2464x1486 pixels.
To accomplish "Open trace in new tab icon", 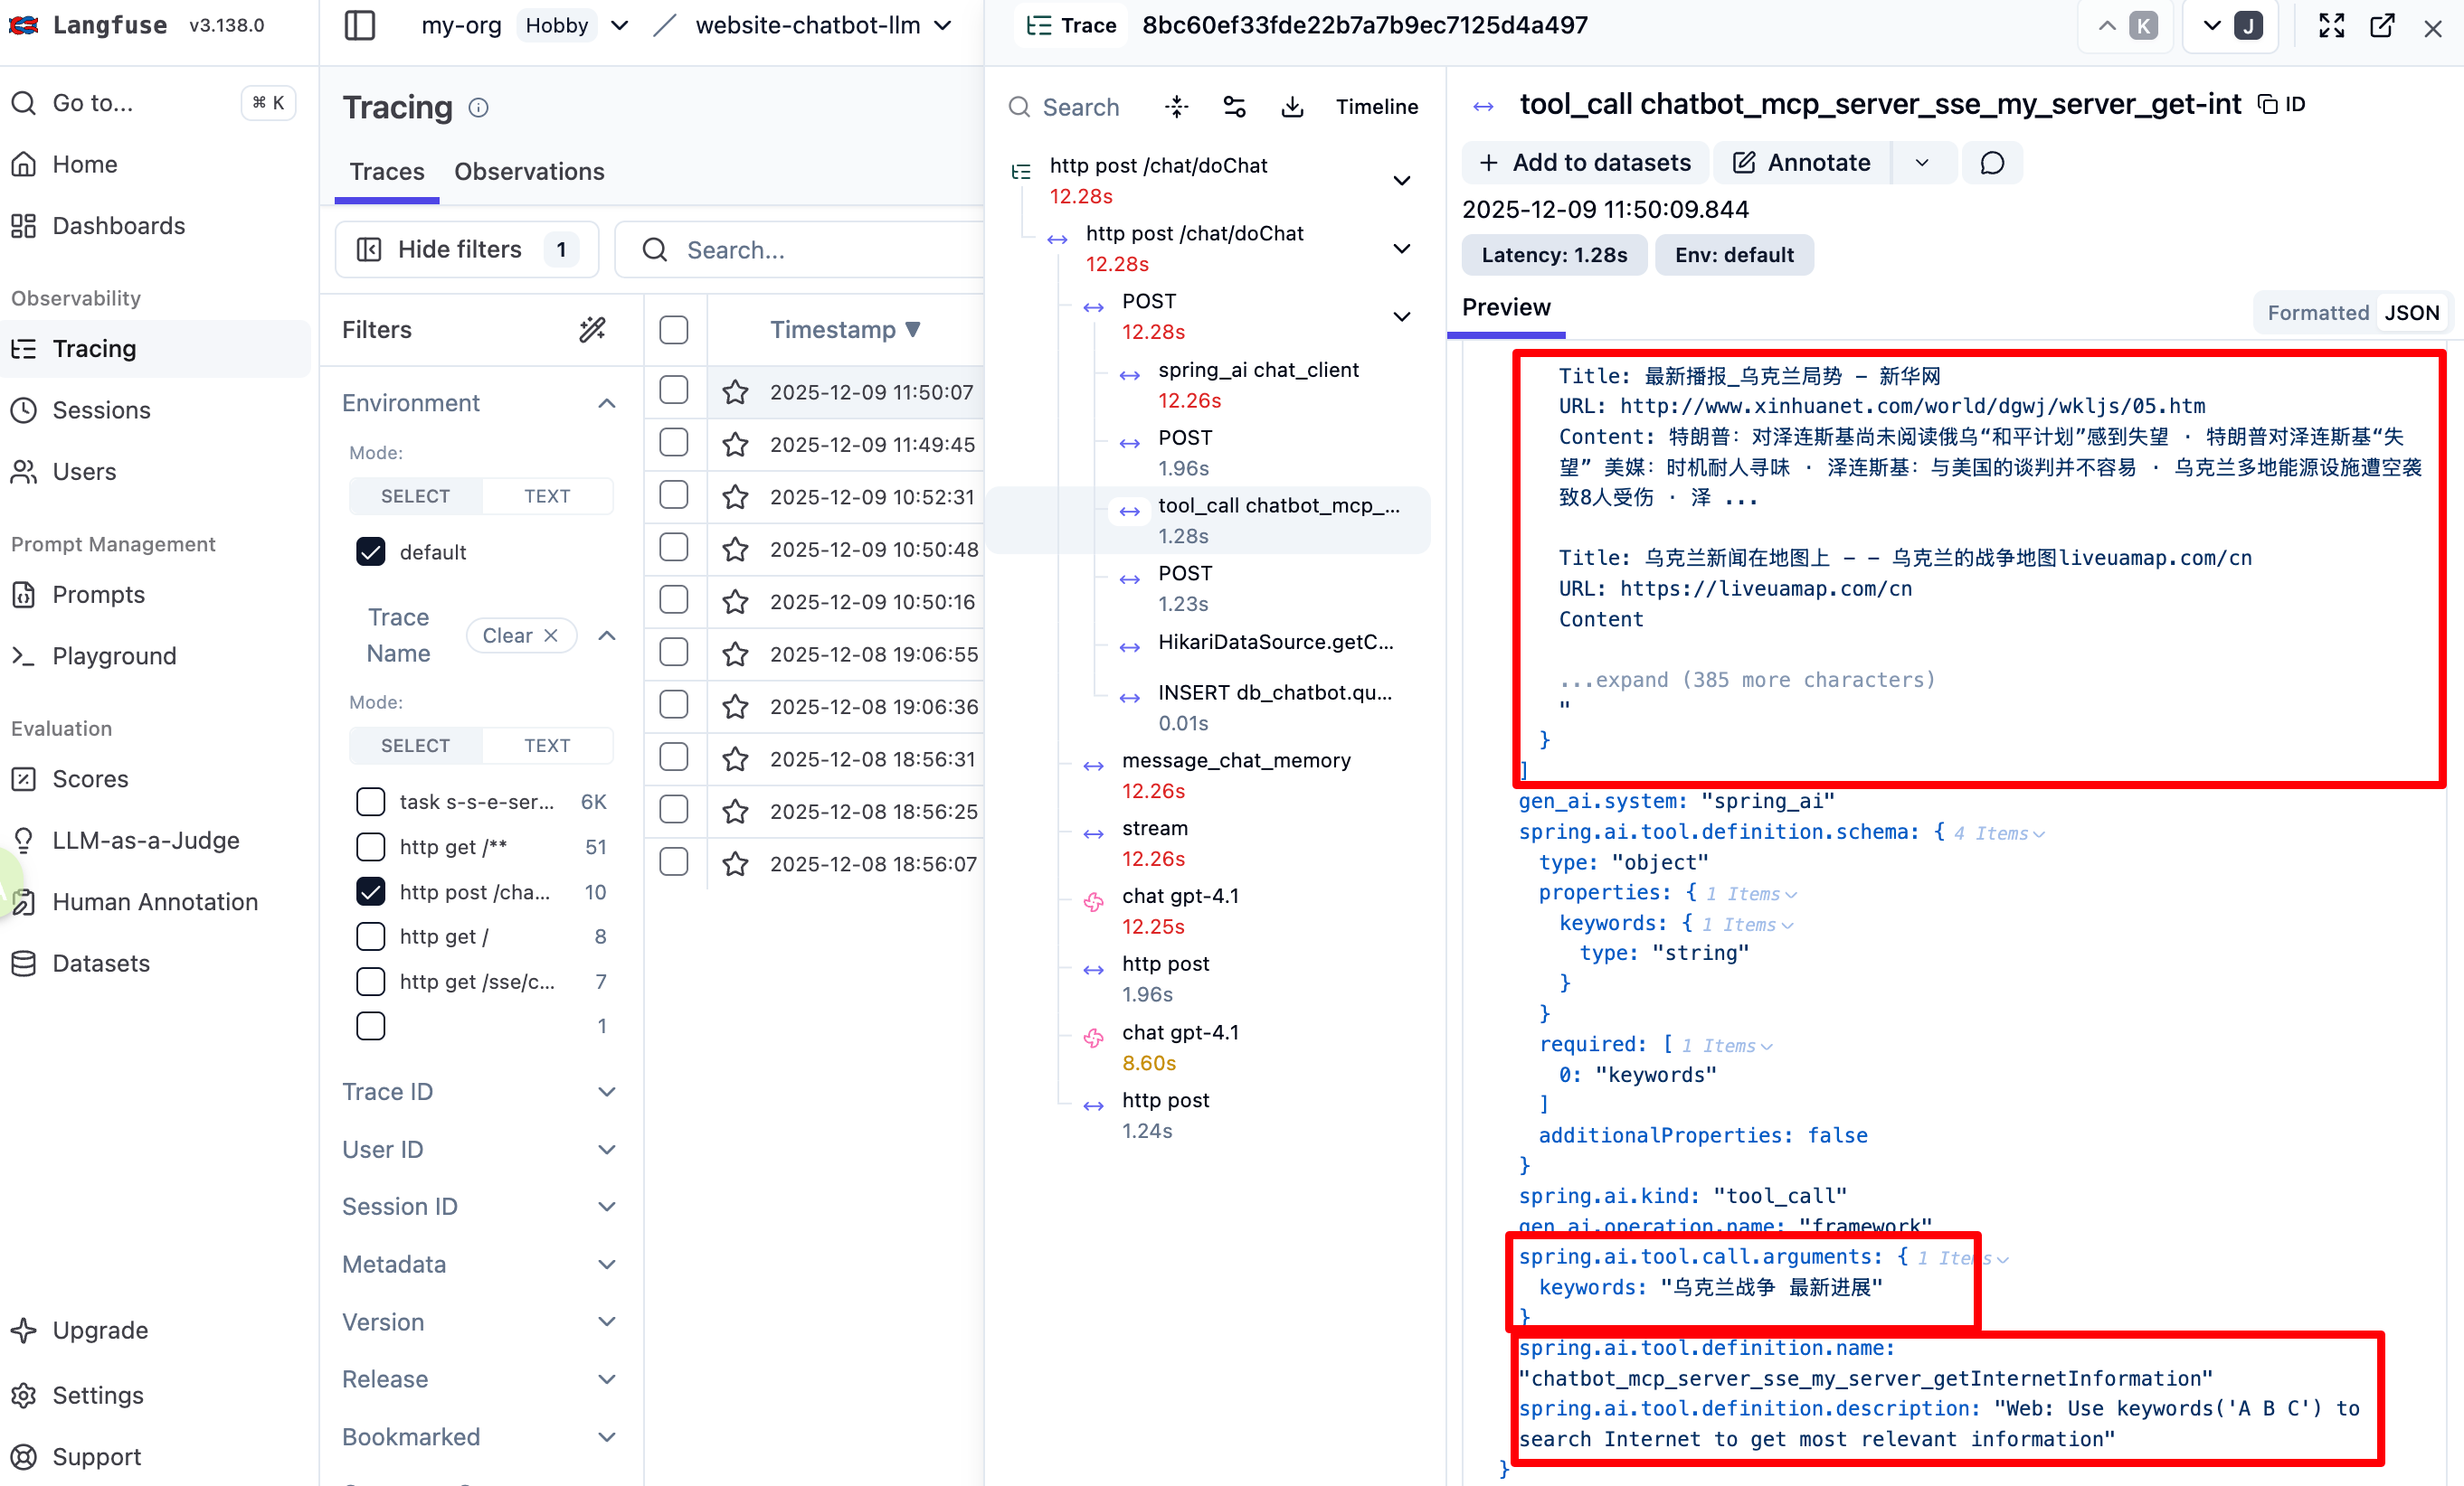I will (x=2381, y=25).
